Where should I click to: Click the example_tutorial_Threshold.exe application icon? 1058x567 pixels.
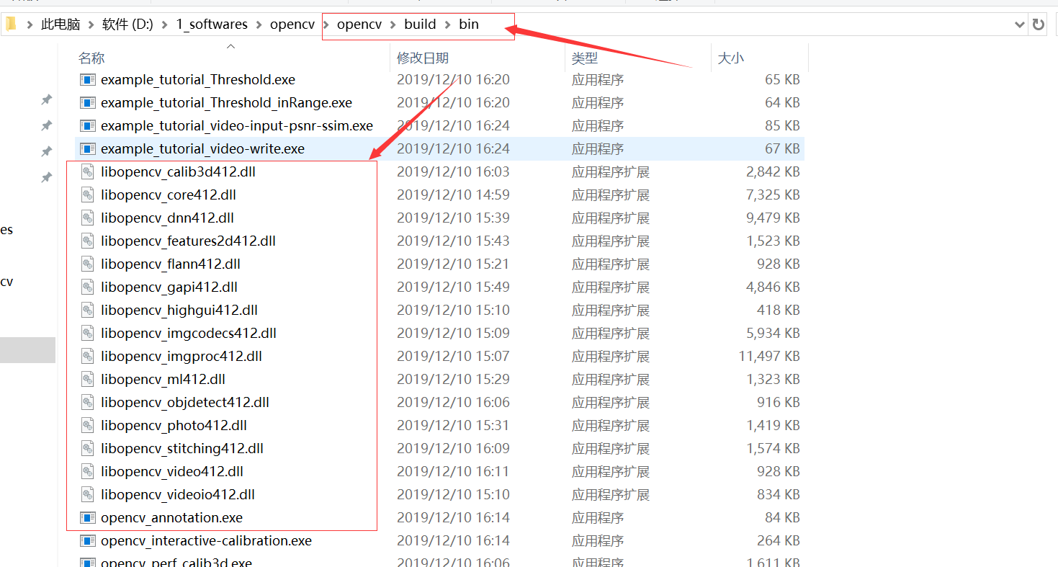click(x=88, y=79)
